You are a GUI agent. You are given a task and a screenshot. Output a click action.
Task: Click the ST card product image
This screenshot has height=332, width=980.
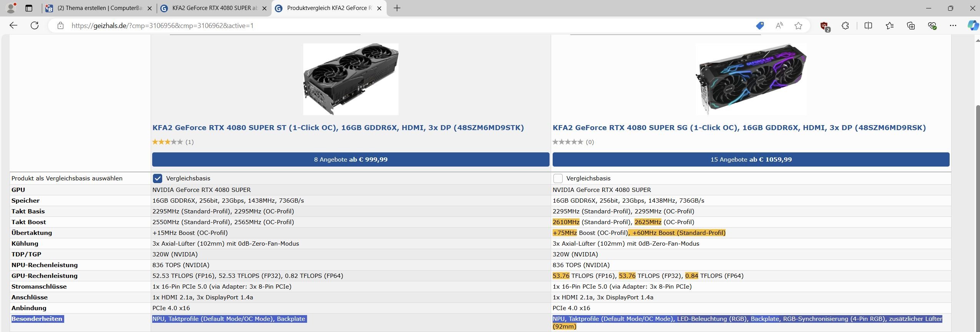(x=351, y=79)
